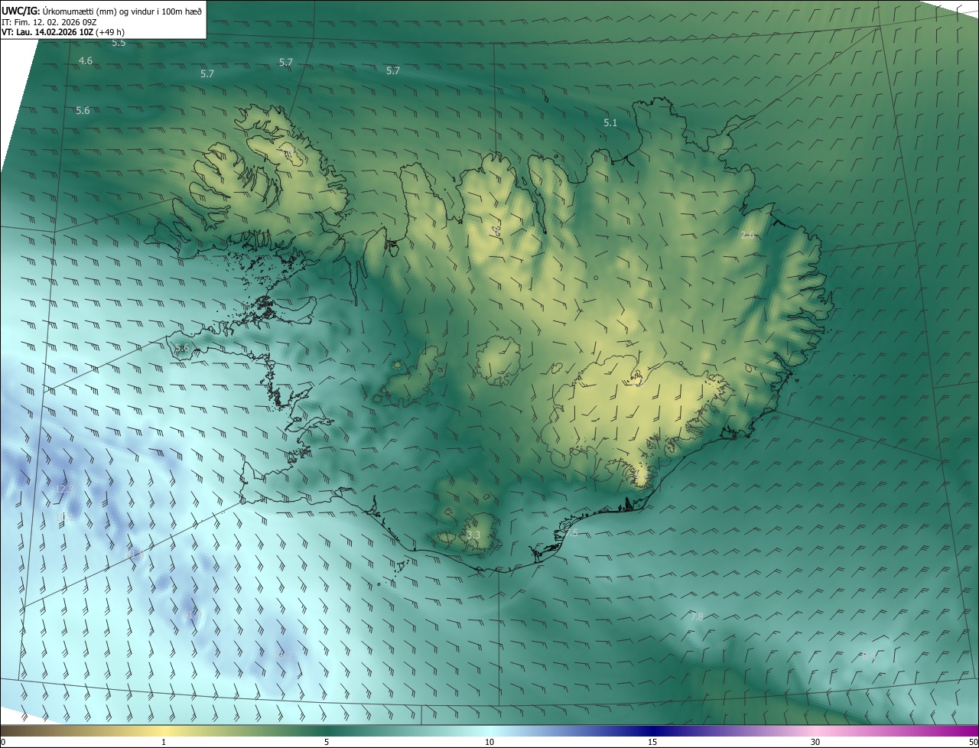Click the 50 tick on the colour scale

[x=973, y=742]
